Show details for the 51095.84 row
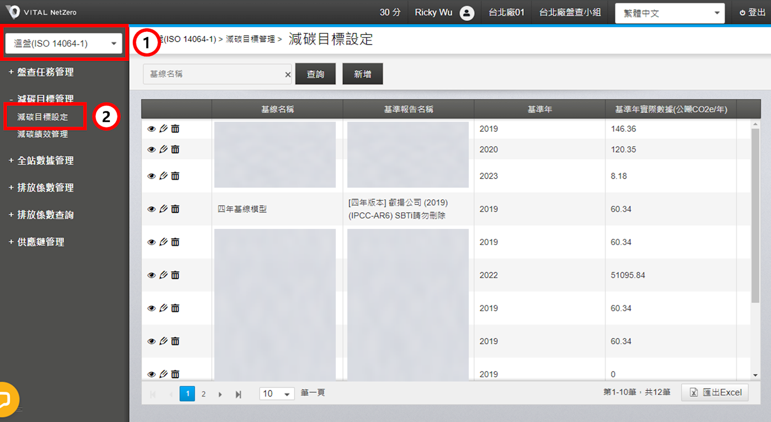The image size is (771, 422). pos(151,275)
